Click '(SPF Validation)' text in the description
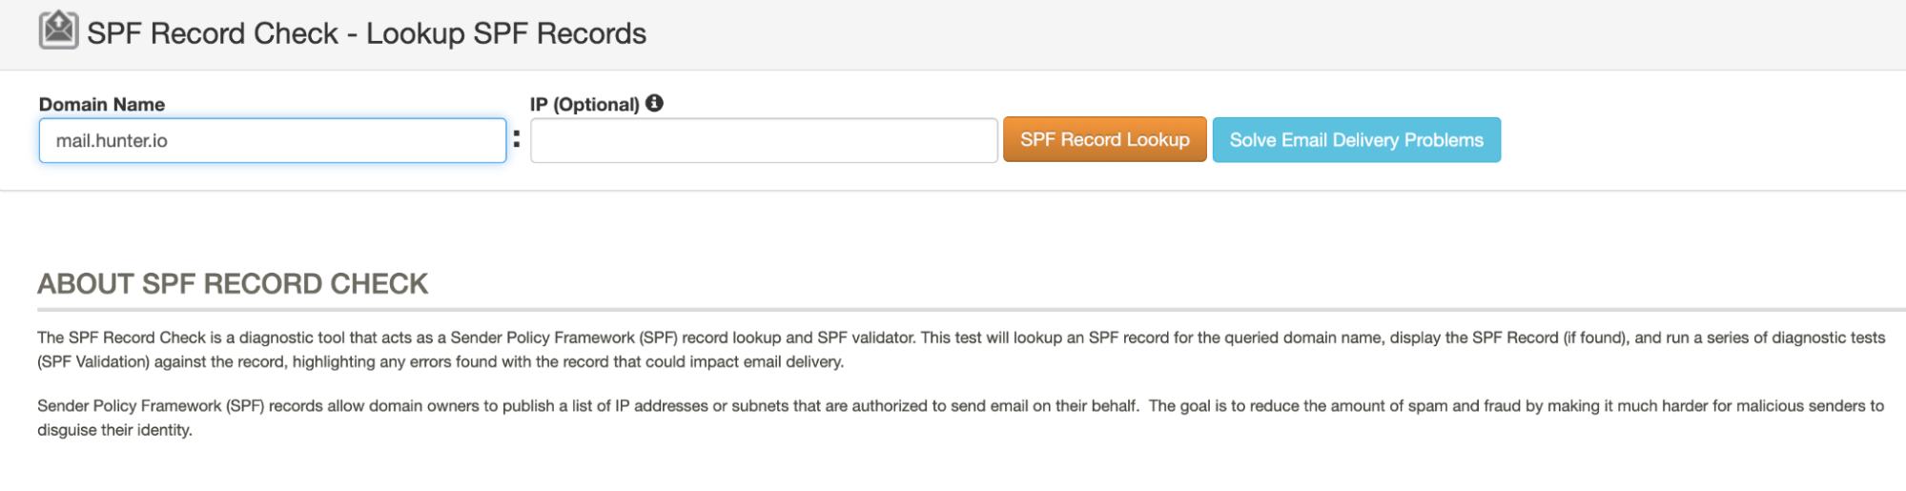Screen dimensions: 1906x491 (93, 362)
